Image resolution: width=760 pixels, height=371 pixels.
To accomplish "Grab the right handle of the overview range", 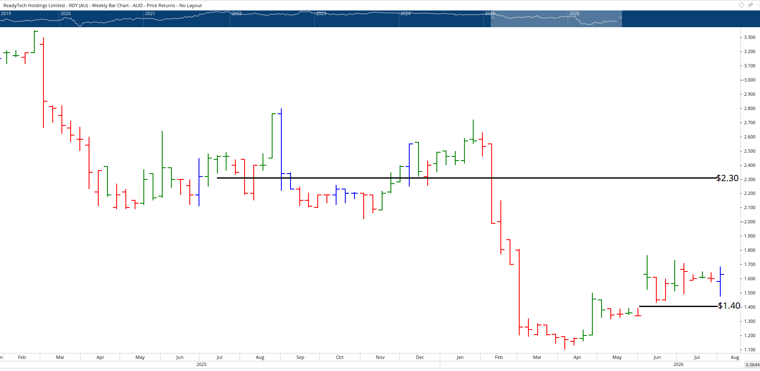I will [x=620, y=18].
